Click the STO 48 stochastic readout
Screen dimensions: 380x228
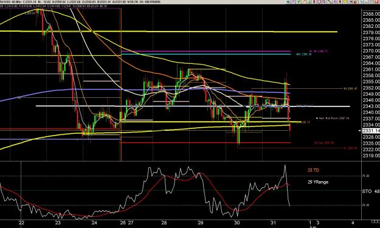click(x=371, y=192)
